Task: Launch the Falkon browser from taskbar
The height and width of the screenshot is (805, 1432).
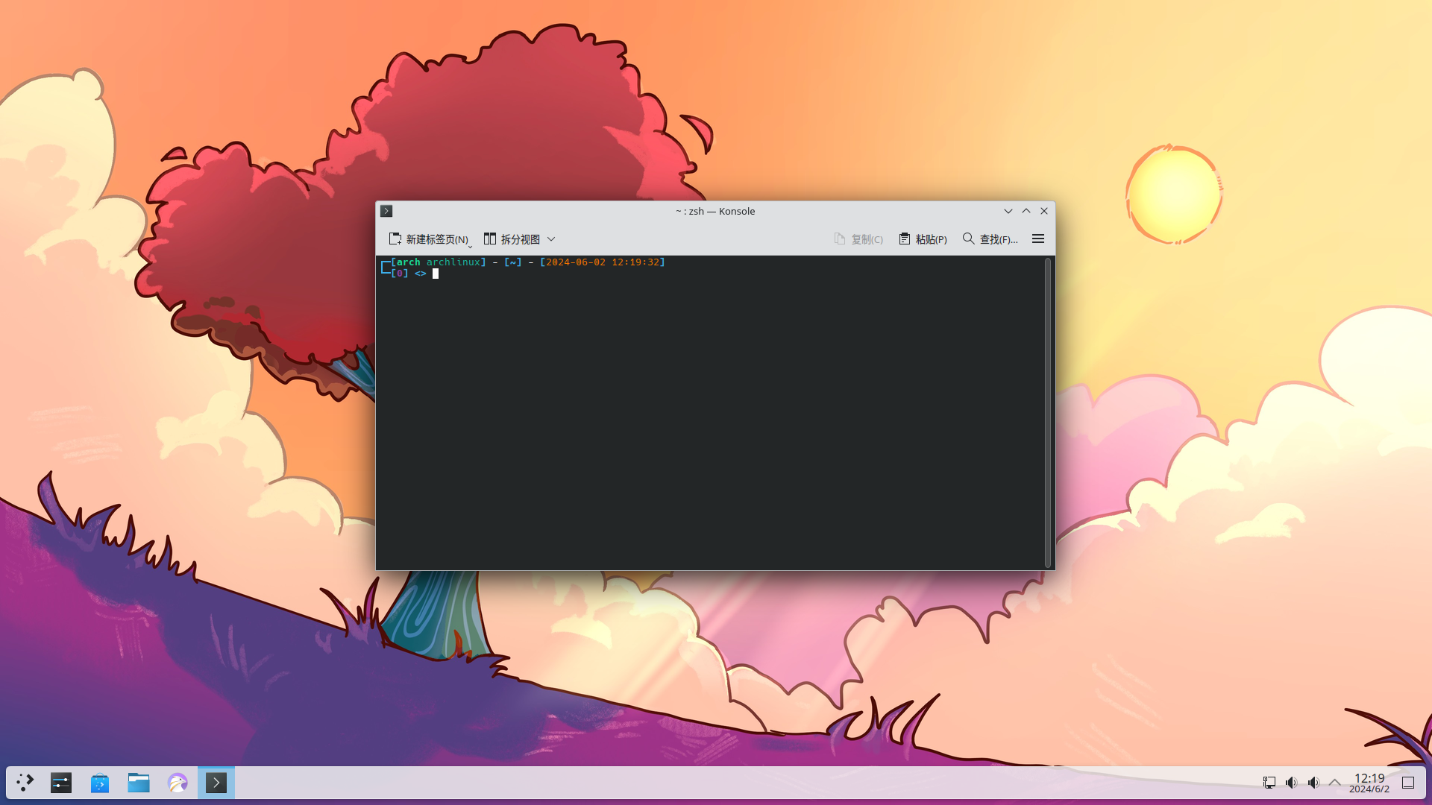Action: pyautogui.click(x=178, y=783)
